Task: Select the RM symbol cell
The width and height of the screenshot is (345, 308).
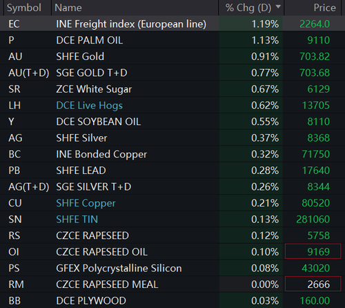Action: (16, 285)
